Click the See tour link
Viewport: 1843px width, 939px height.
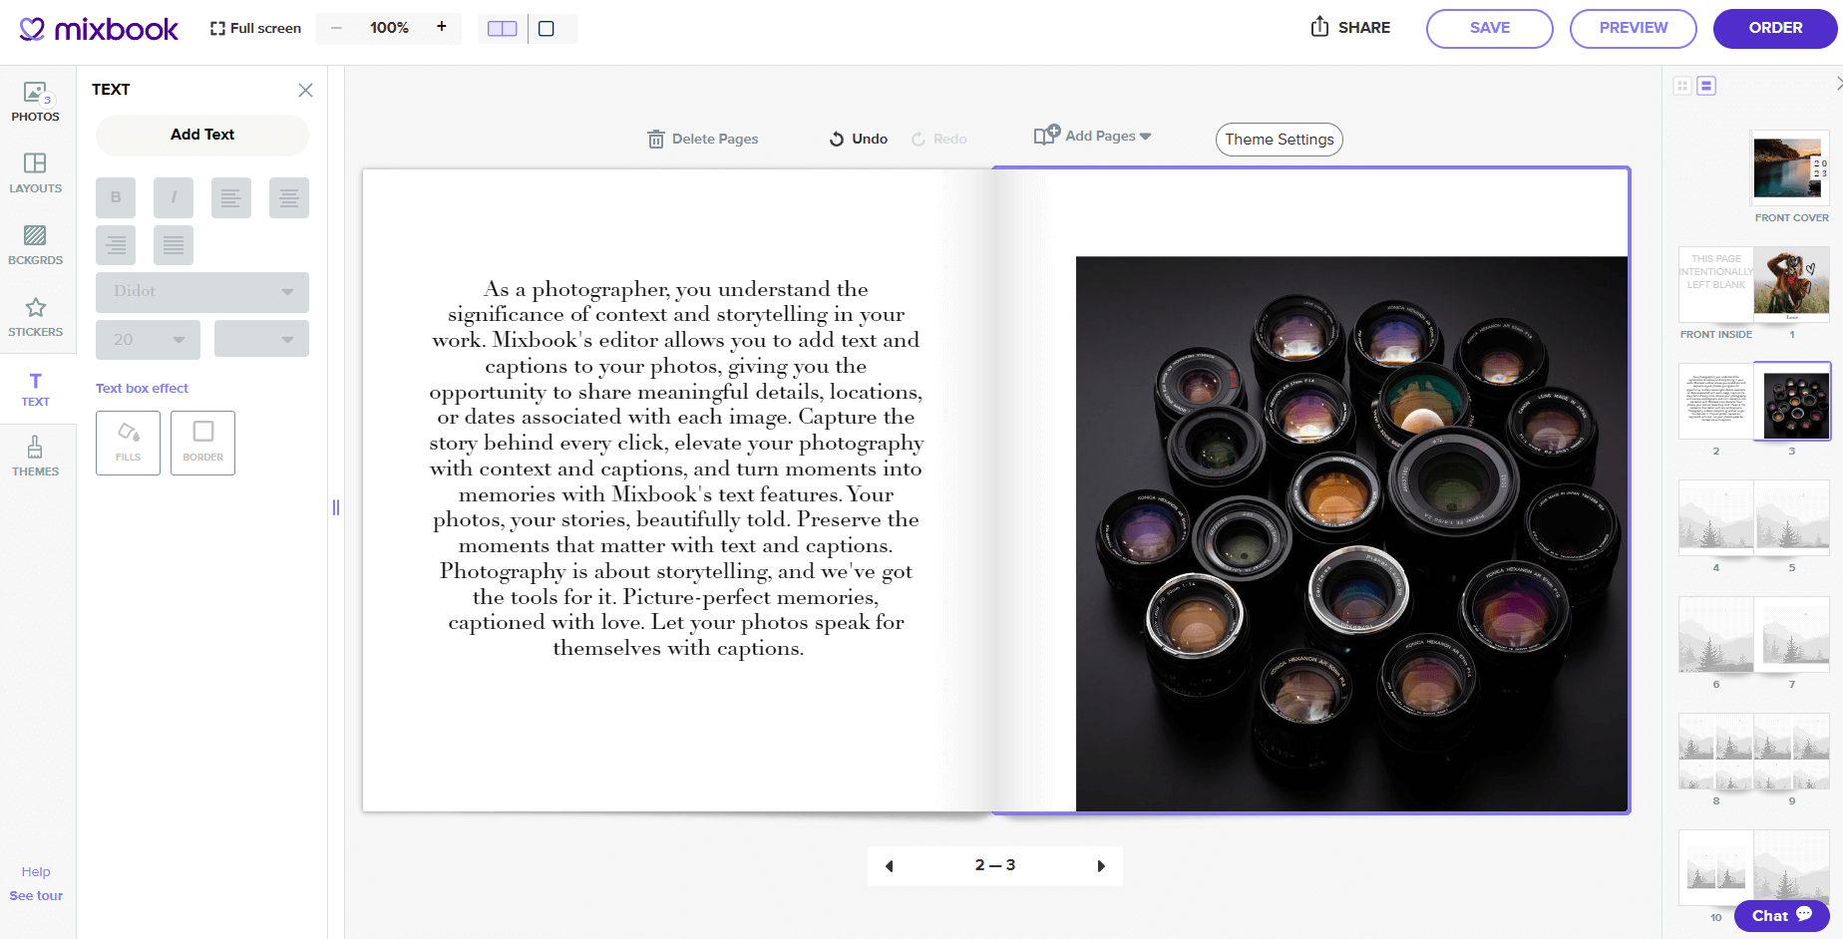tap(35, 895)
